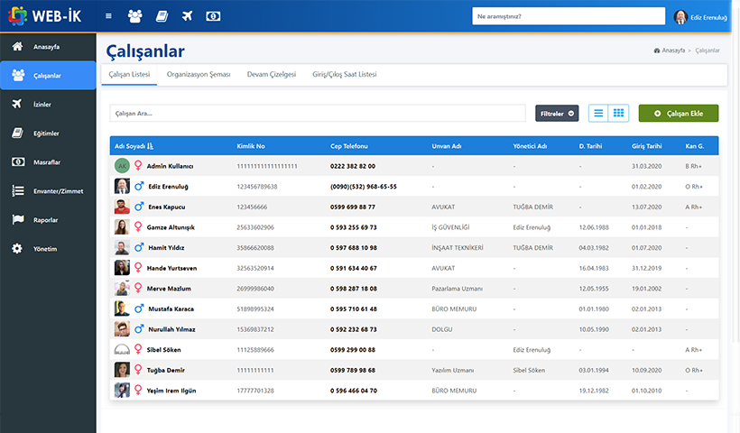Open İzinler in sidebar
Image resolution: width=740 pixels, height=433 pixels.
click(x=48, y=105)
